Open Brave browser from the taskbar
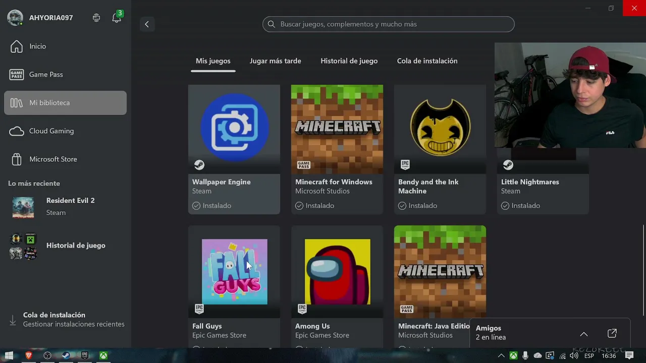Screen dimensions: 646x363 29,355
